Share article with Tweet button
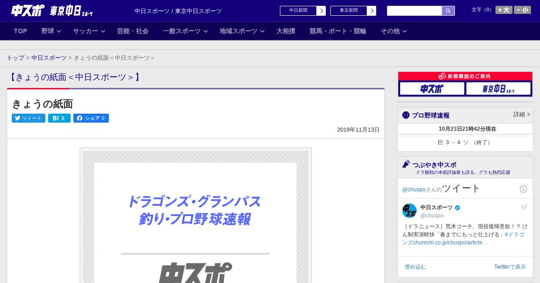This screenshot has width=540, height=283. point(28,118)
